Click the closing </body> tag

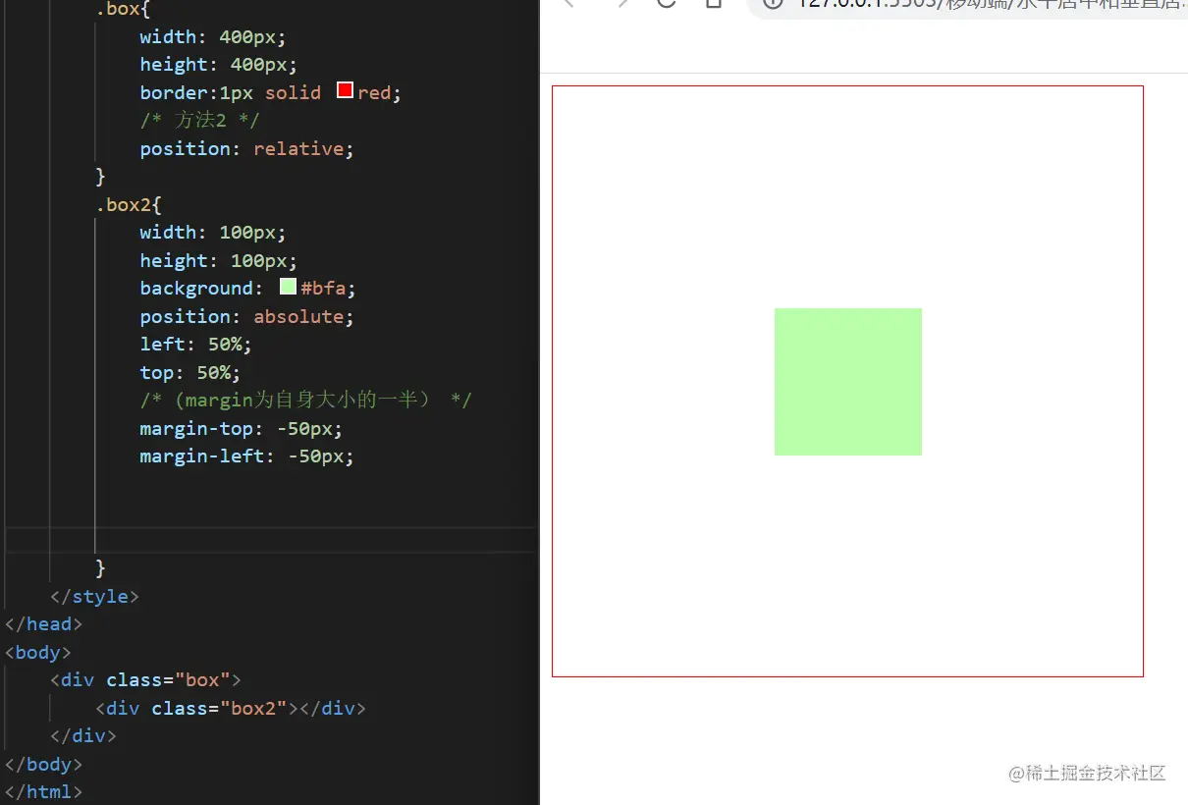(x=44, y=764)
